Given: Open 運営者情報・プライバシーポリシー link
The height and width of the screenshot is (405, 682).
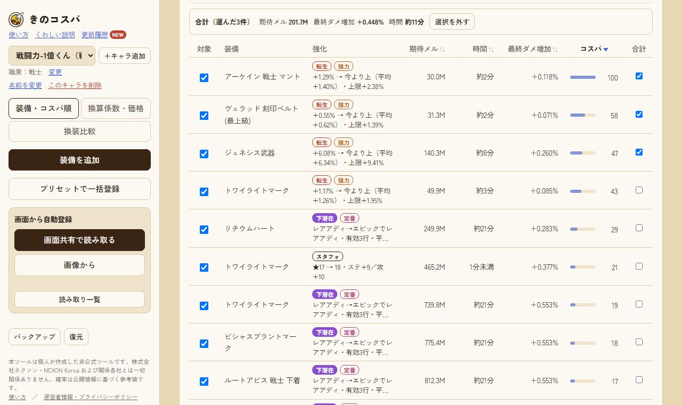Looking at the screenshot, I should tap(91, 397).
